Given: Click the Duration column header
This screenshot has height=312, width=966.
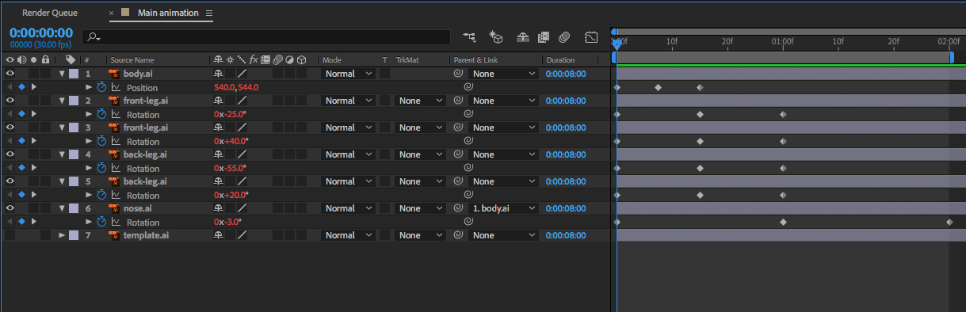Looking at the screenshot, I should (x=560, y=60).
